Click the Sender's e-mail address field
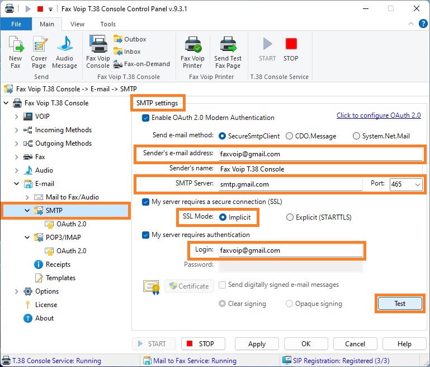This screenshot has height=367, width=430. tap(320, 154)
